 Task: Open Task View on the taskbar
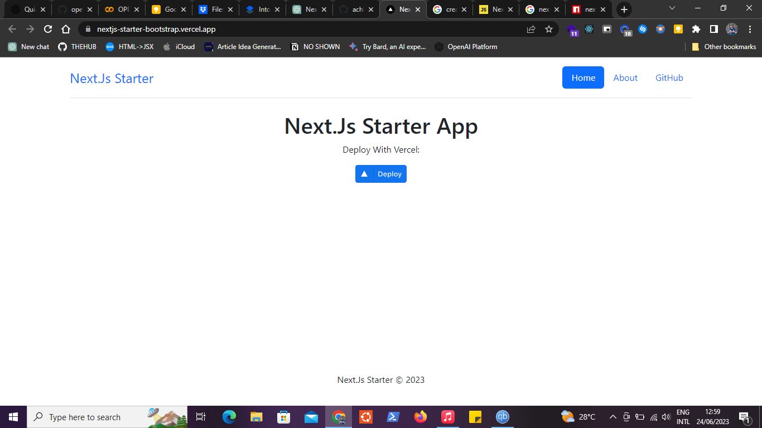tap(201, 417)
